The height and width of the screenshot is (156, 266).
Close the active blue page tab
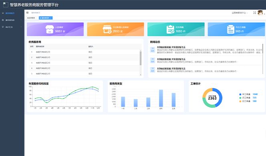coord(50,18)
